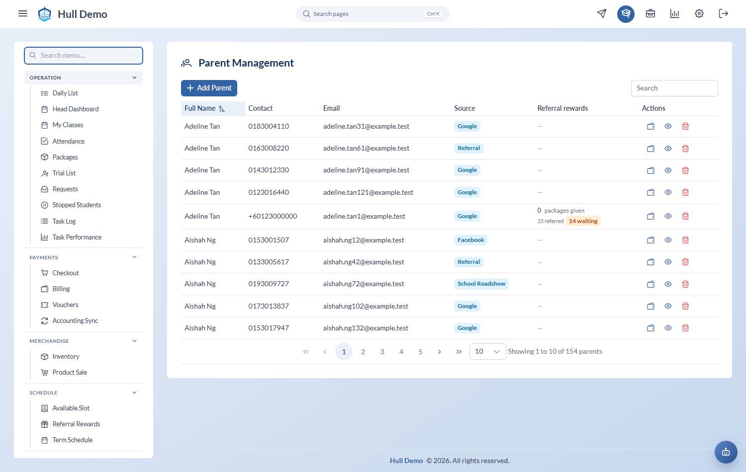View parent adeline.tan91@example.test
The width and height of the screenshot is (746, 472).
click(x=668, y=170)
